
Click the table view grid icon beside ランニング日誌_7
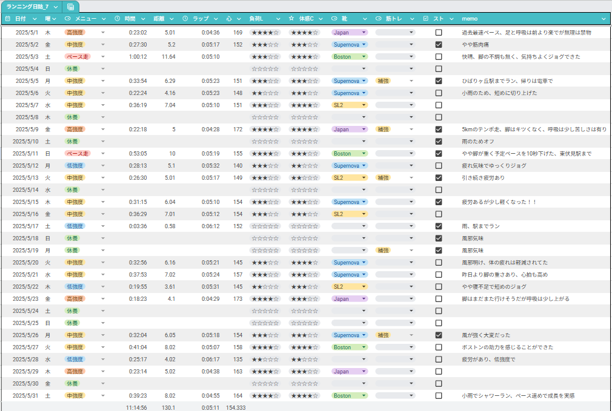71,7
